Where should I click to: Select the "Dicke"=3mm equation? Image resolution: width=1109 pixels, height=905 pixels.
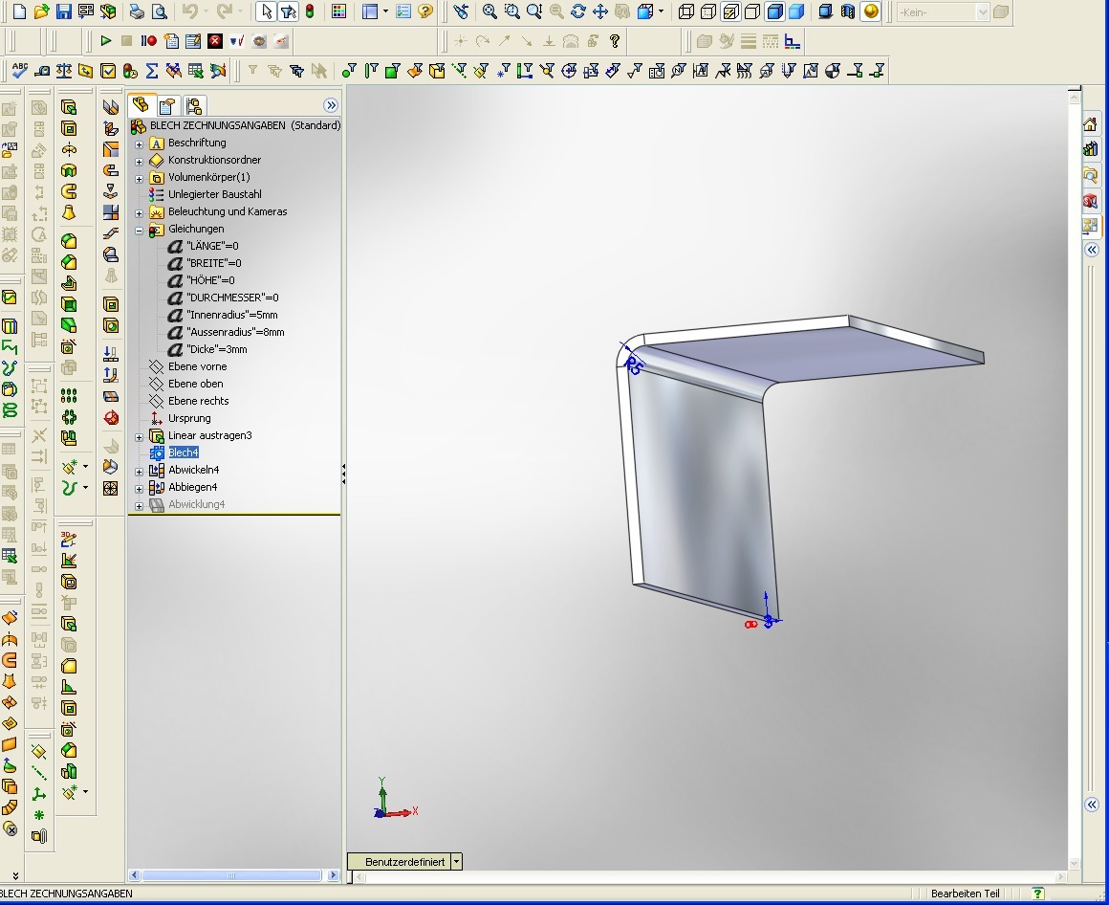[x=216, y=349]
